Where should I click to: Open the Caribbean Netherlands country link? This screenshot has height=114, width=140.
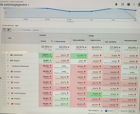20,66
